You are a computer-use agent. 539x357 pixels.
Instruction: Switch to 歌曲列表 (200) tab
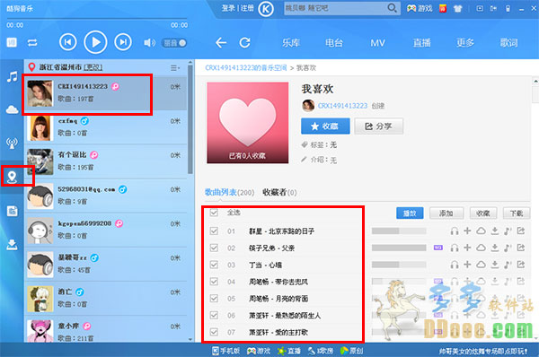229,192
